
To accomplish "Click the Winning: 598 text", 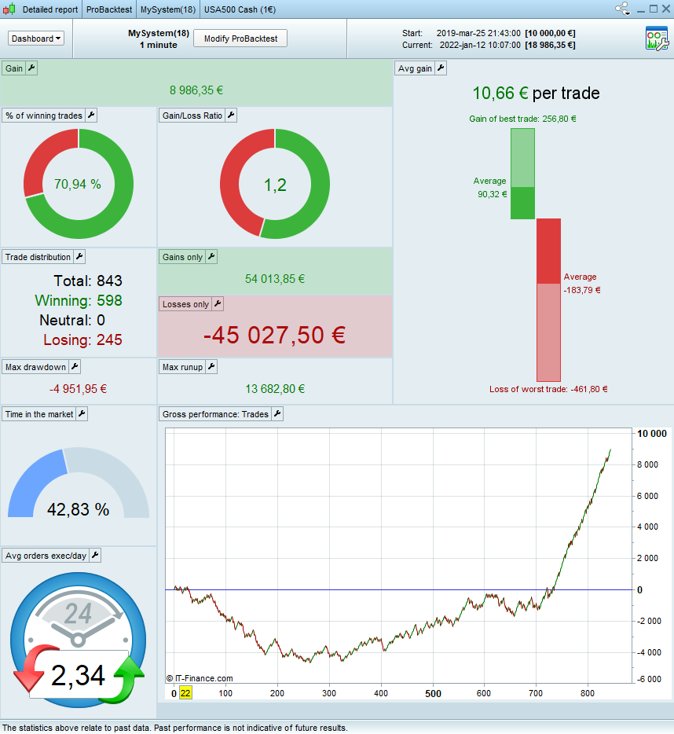I will coord(79,300).
